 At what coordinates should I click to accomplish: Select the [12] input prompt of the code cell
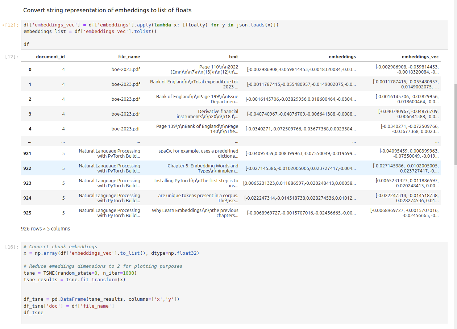11,25
